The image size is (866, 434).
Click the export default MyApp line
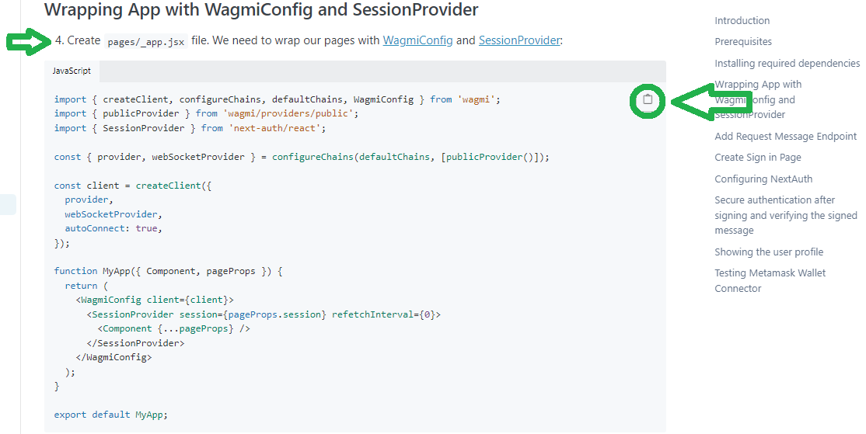[110, 415]
